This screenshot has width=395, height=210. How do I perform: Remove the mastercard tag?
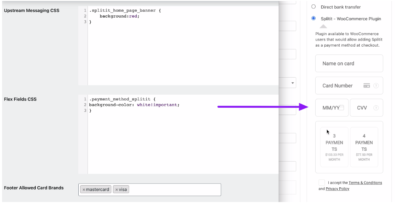tap(84, 190)
